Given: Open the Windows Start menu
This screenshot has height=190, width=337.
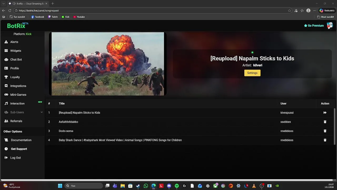Looking at the screenshot, I should click(60, 186).
